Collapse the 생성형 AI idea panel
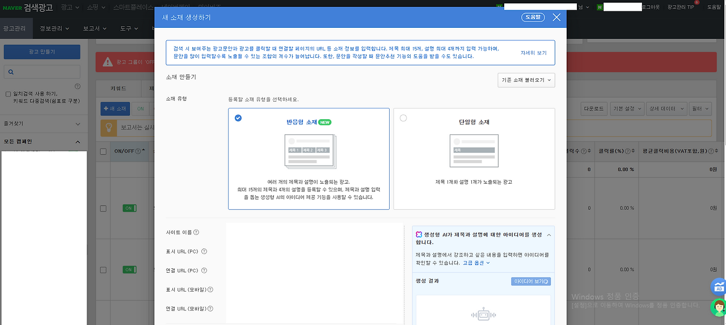 (548, 234)
